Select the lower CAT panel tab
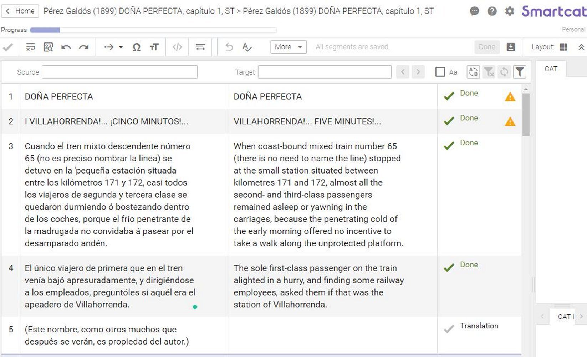 [565, 317]
